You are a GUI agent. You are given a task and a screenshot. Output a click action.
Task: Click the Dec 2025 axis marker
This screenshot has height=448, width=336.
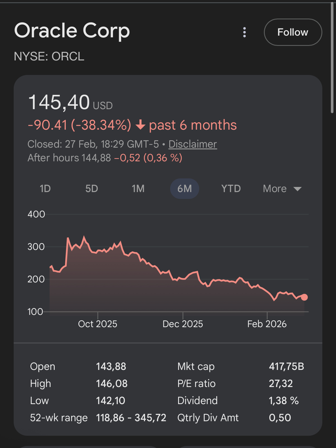coord(182,324)
